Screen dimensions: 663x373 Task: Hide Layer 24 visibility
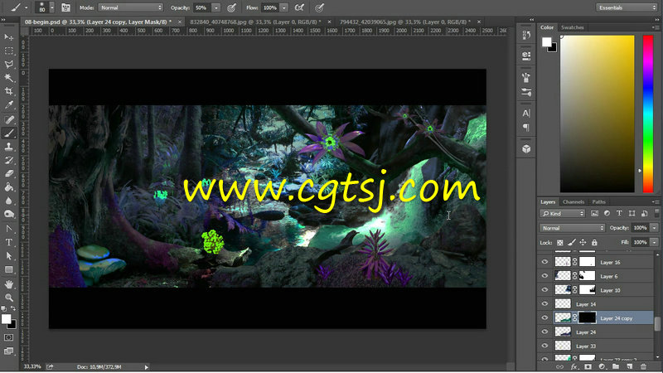pos(544,332)
